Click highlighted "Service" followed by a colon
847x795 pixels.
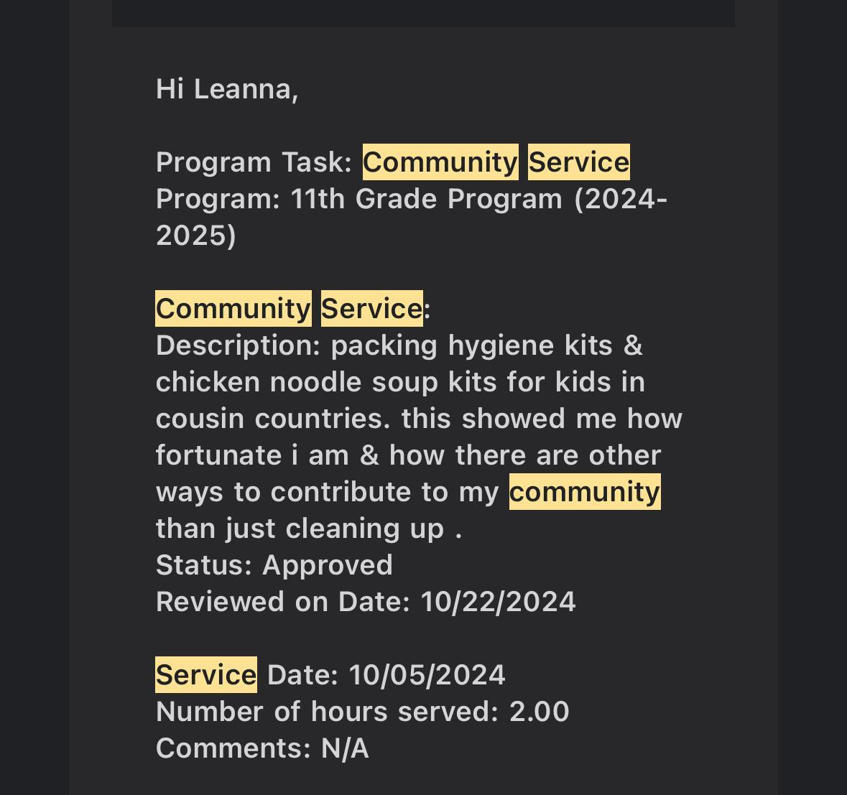(x=371, y=309)
